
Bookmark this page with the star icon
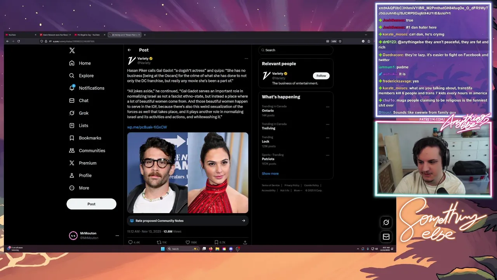coord(340,41)
